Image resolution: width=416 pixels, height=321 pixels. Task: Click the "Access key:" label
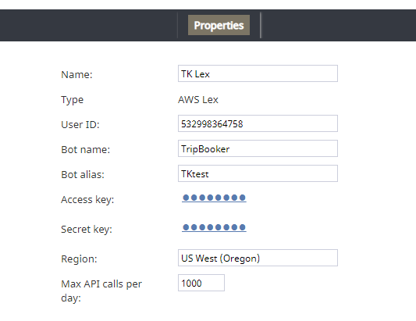87,200
